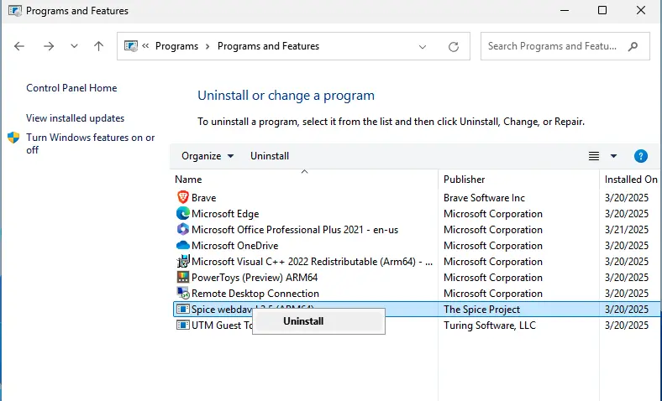The height and width of the screenshot is (401, 662).
Task: Click the refresh icon in address bar
Action: (x=454, y=47)
